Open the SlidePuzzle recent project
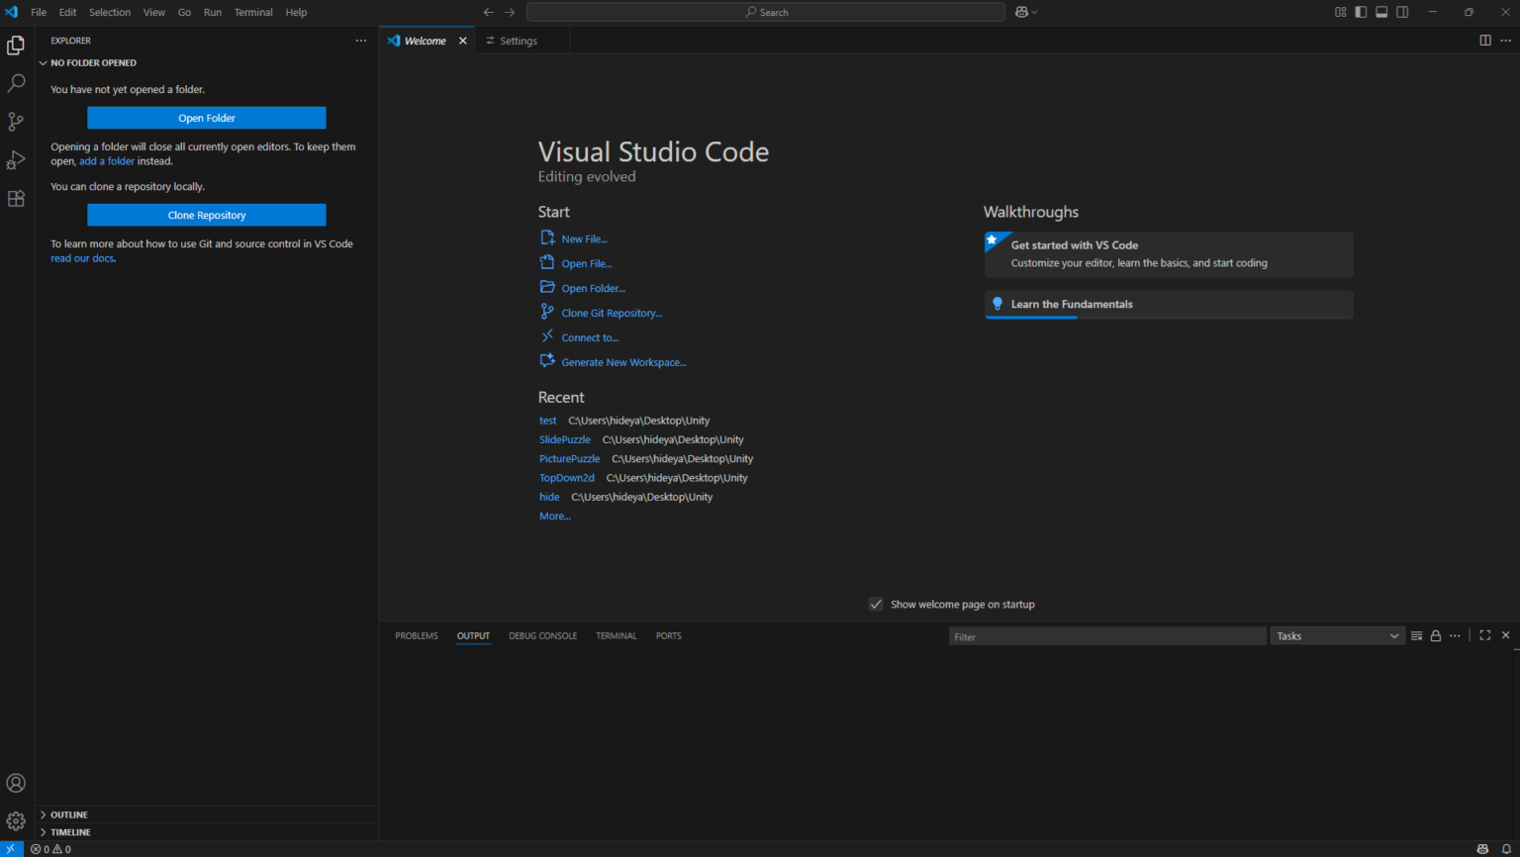Screen dimensions: 1520x857 pos(564,439)
